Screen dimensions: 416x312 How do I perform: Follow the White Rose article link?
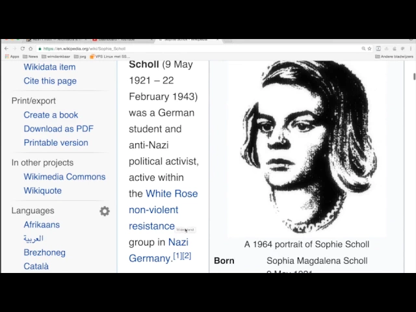(172, 194)
